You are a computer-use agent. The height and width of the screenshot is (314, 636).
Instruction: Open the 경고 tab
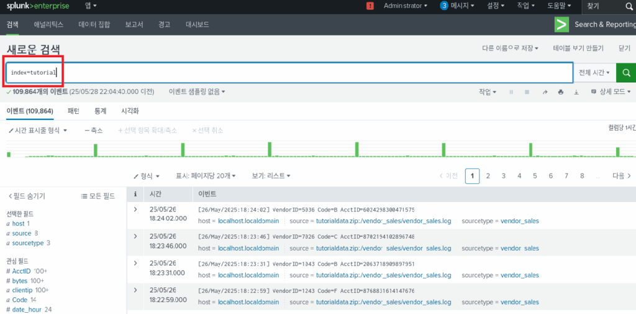pyautogui.click(x=164, y=24)
